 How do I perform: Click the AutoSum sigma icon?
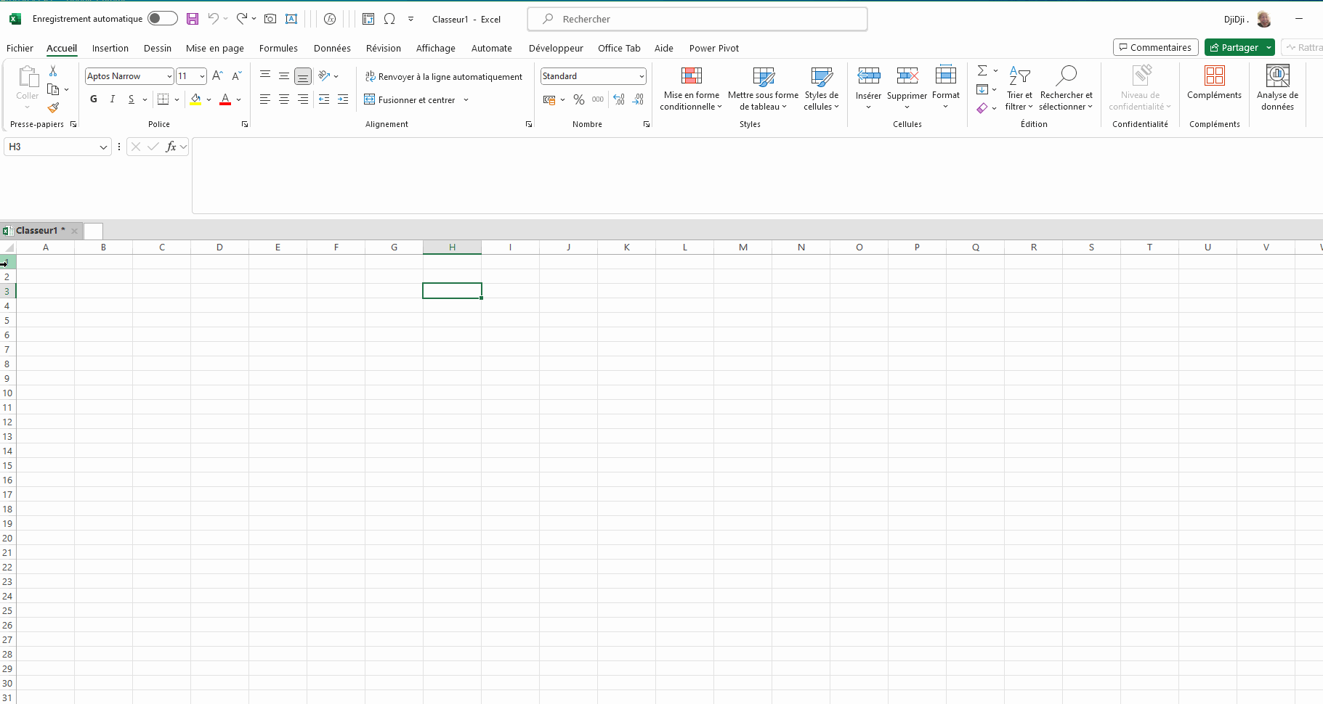982,70
